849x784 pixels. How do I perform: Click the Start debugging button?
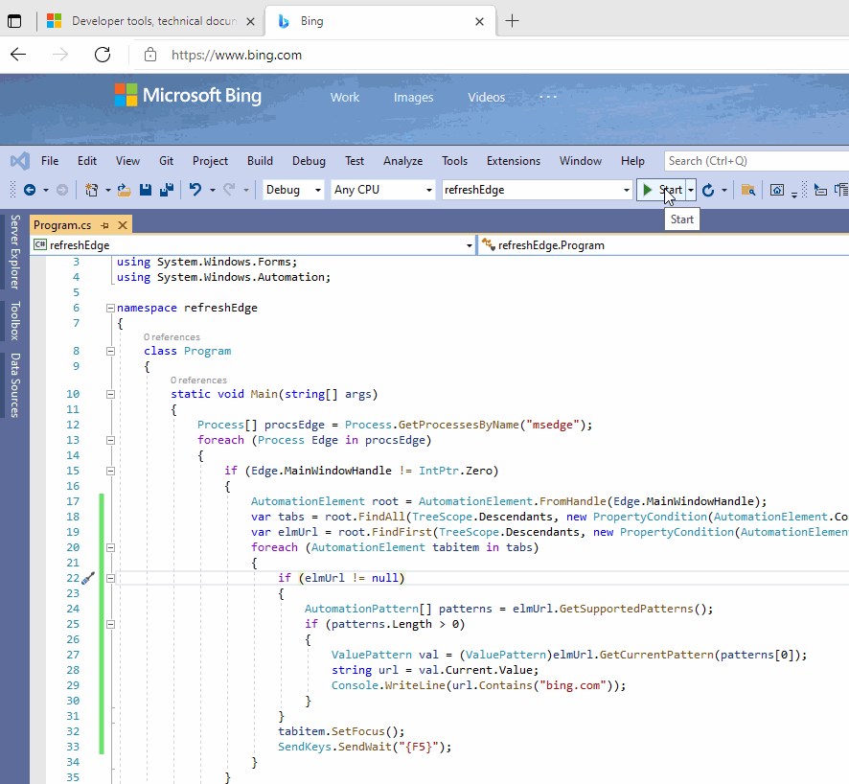pos(661,190)
